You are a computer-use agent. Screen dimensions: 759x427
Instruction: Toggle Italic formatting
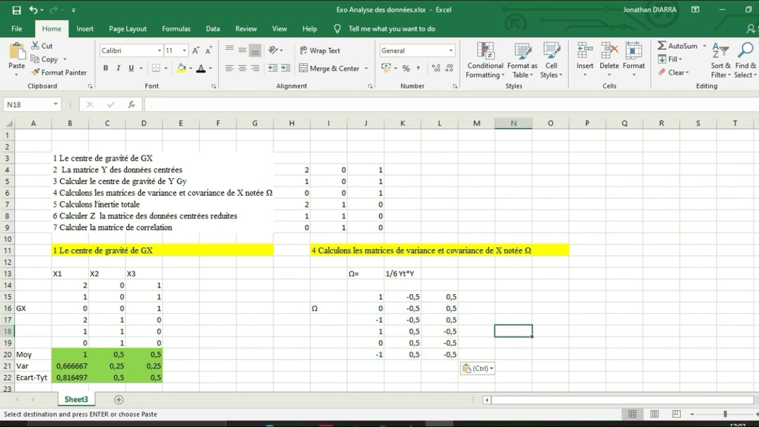pyautogui.click(x=118, y=68)
